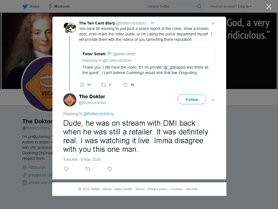
Task: Click the search magnifier icon
Action: point(199,7)
